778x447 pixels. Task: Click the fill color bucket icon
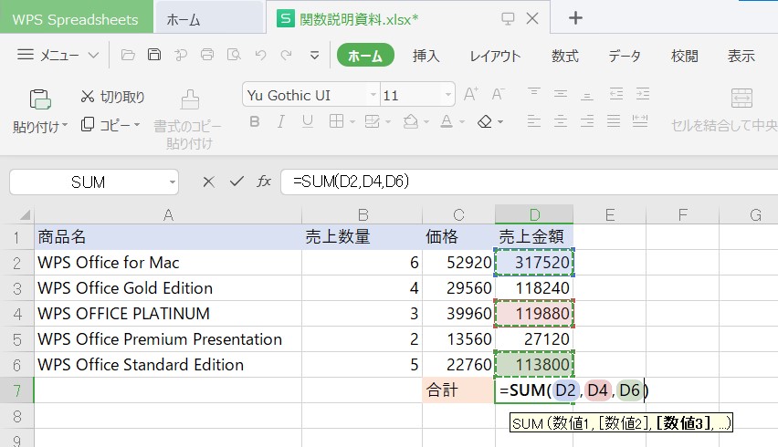pos(410,121)
